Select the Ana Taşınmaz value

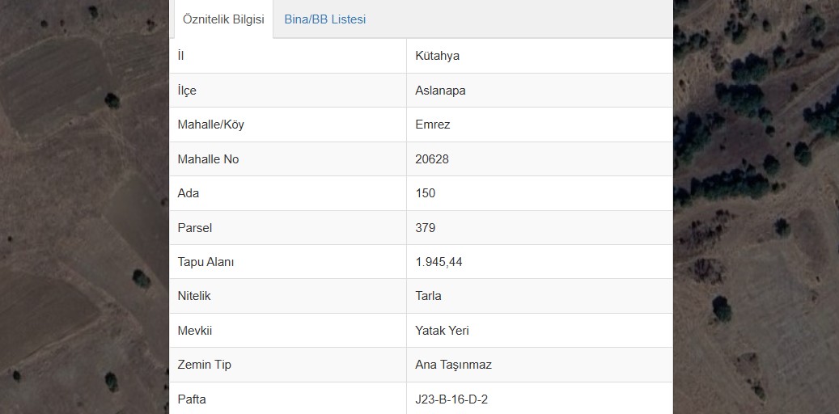coord(453,365)
